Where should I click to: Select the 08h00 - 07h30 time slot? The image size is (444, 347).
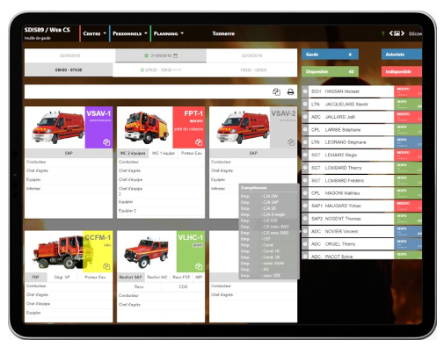click(x=69, y=70)
